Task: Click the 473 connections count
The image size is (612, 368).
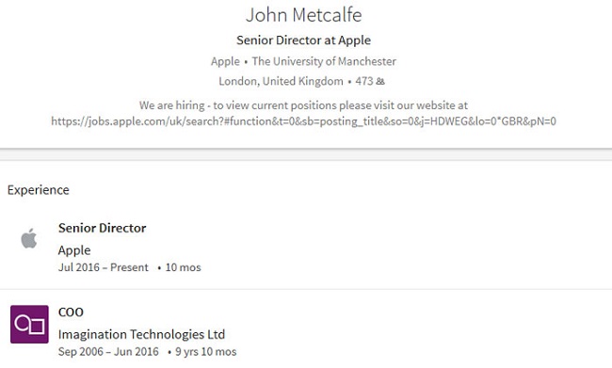Action: 364,81
